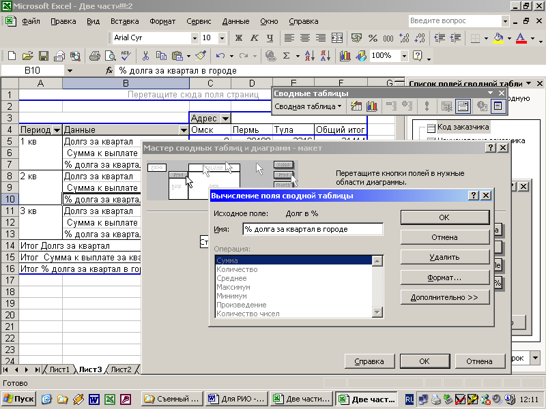This screenshot has width=546, height=409.
Task: Click the Open file folder icon
Action: click(x=27, y=56)
